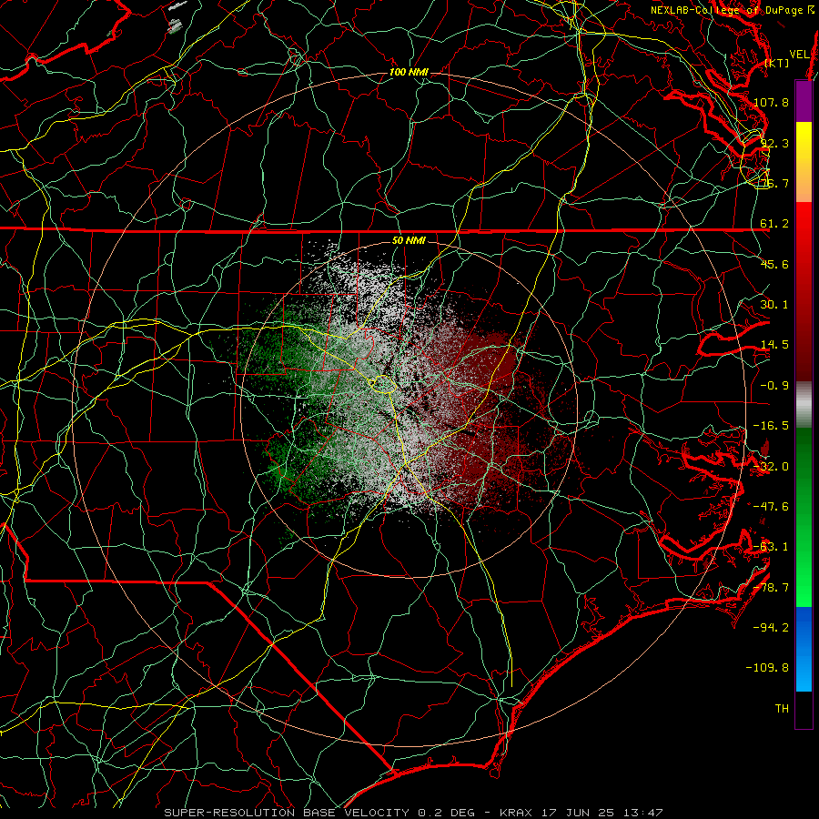
Task: Click the 76.7 legend value
Action: pyautogui.click(x=774, y=183)
